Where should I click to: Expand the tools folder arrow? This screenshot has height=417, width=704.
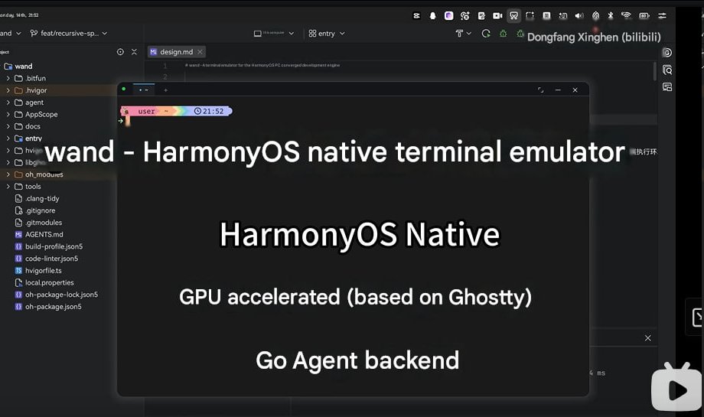(x=8, y=186)
